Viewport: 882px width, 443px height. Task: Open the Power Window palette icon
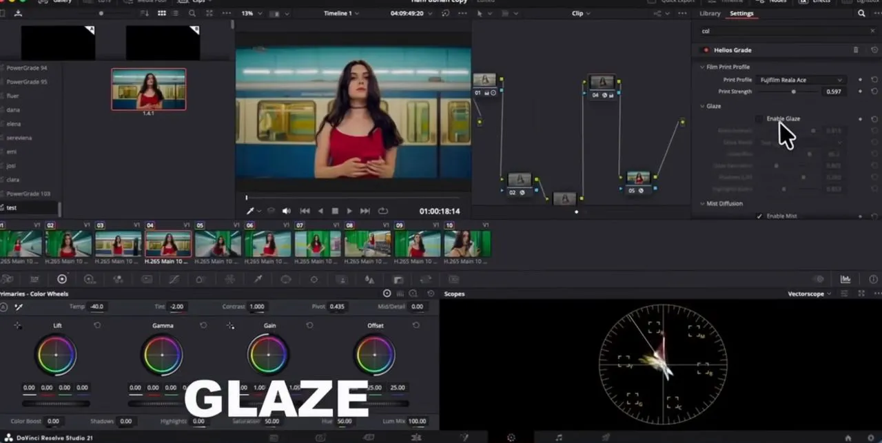coord(286,279)
